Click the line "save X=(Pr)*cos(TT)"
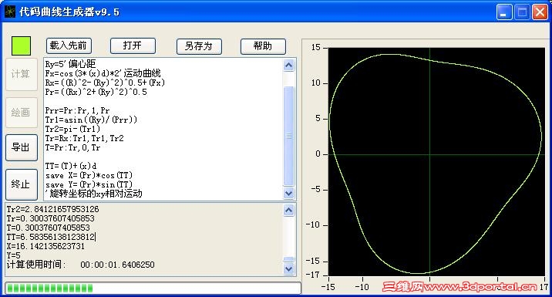 89,175
